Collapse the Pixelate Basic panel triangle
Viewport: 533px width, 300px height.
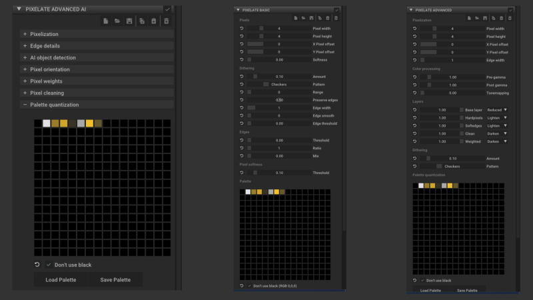point(238,10)
